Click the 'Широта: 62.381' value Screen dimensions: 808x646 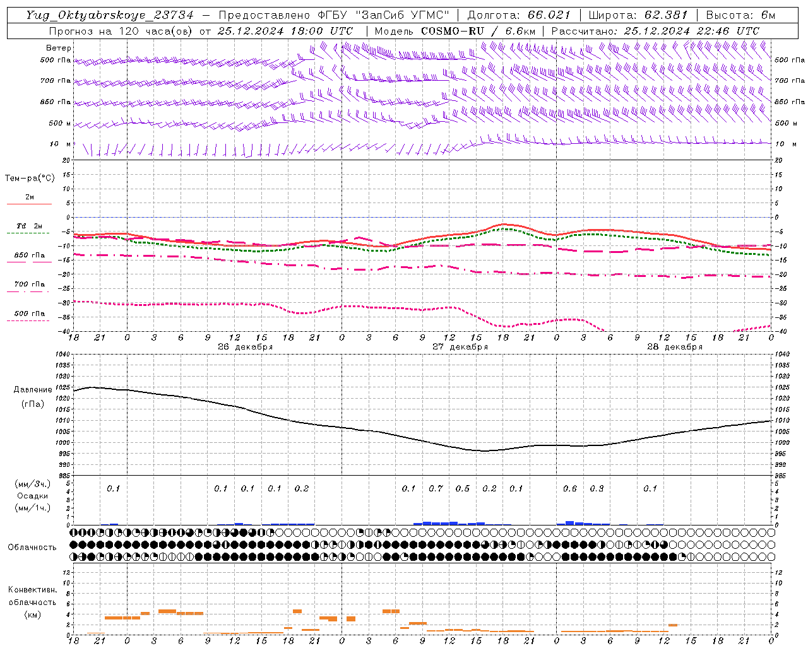coord(638,15)
